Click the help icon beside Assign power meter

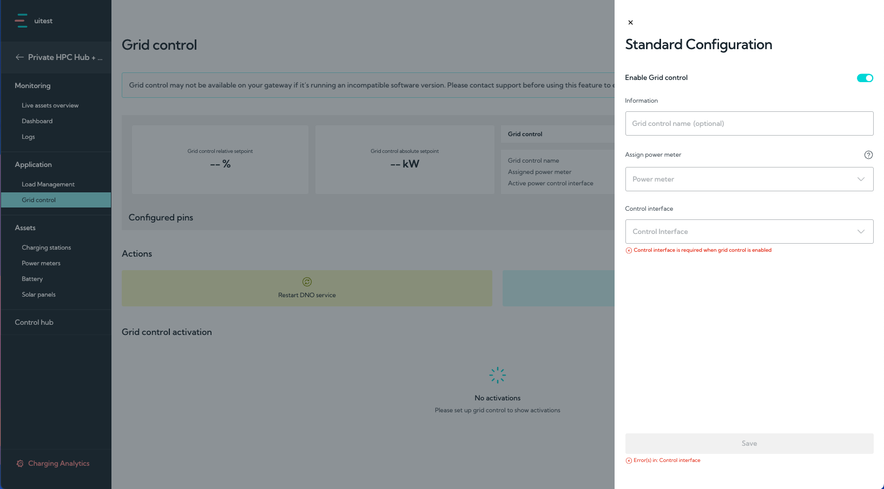(x=868, y=155)
